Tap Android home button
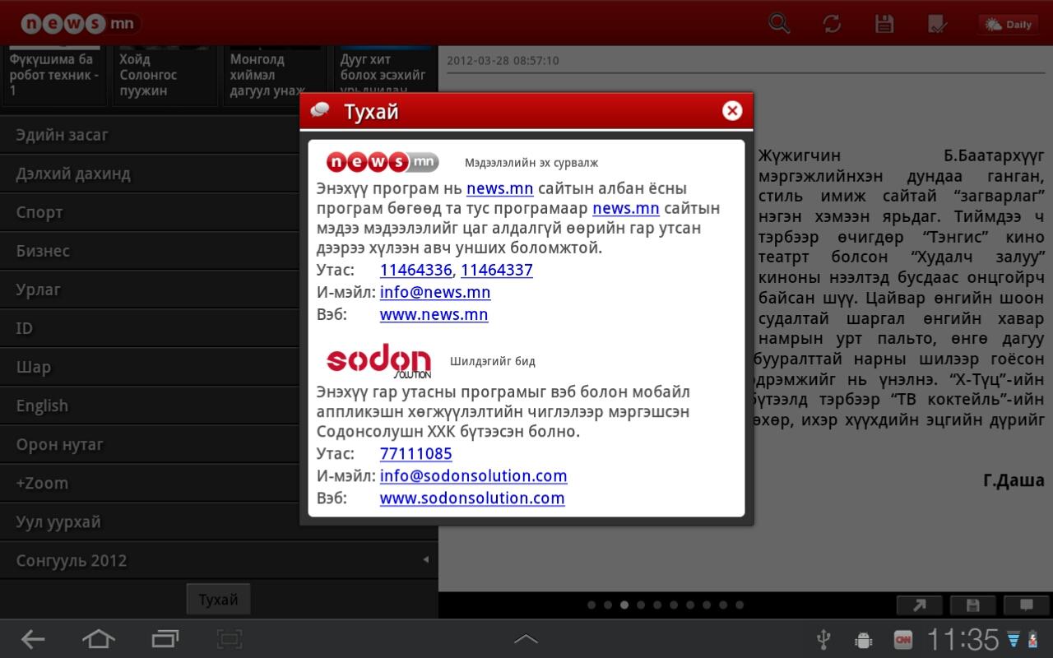The height and width of the screenshot is (658, 1053). (x=99, y=639)
